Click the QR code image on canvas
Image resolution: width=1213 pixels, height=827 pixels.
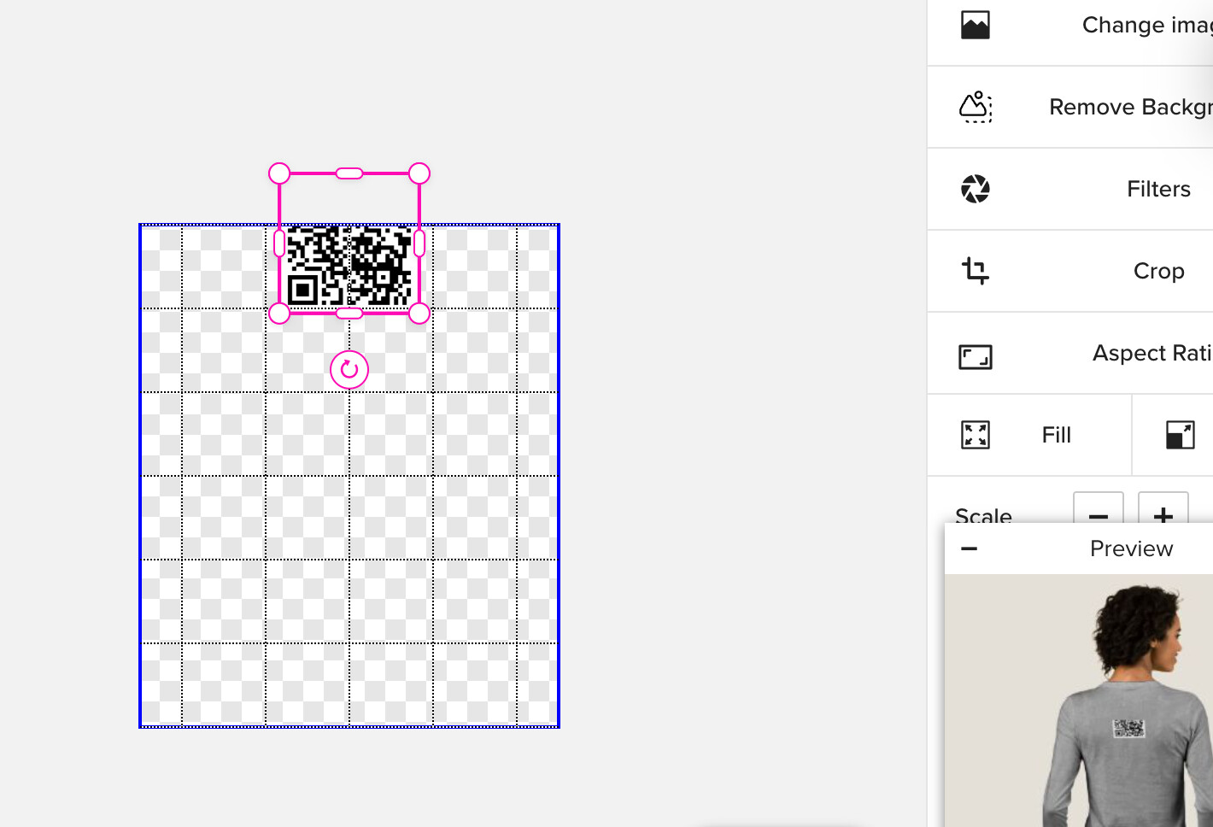point(349,266)
